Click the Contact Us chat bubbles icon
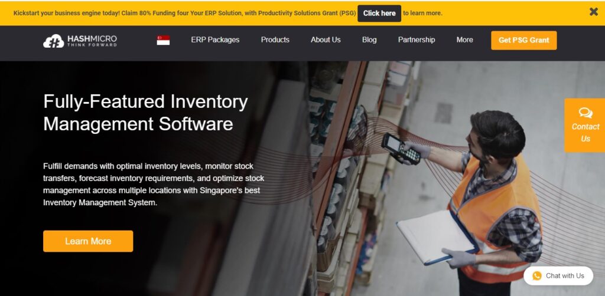 [x=586, y=113]
